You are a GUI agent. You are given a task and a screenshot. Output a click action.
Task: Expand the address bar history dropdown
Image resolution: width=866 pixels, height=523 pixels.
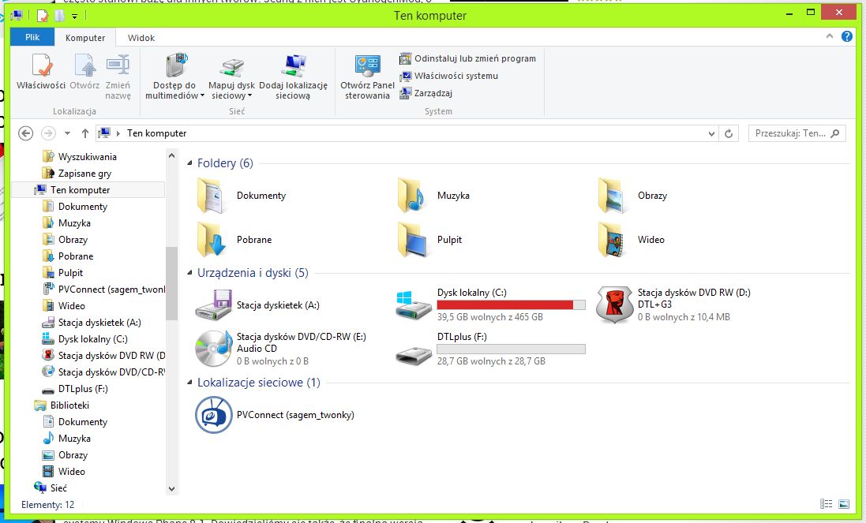tap(711, 133)
